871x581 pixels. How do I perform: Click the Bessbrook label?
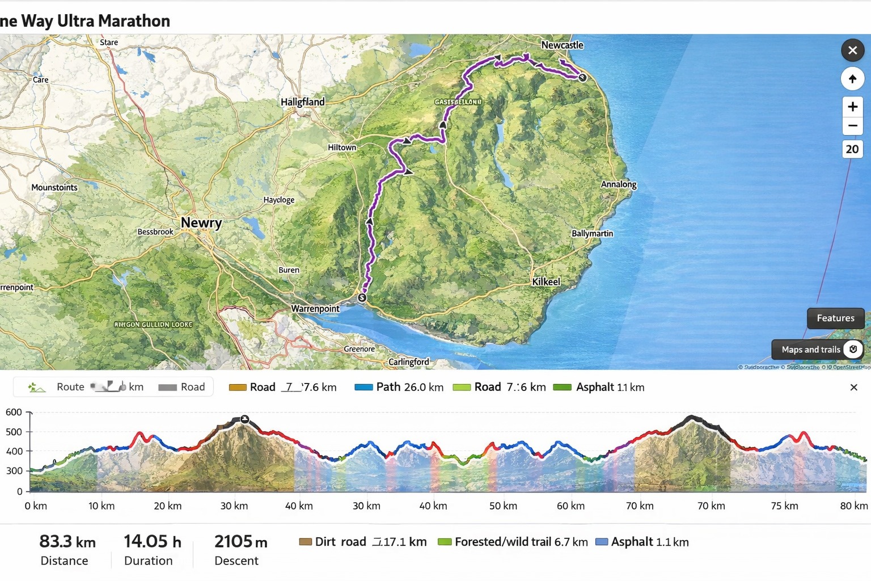155,231
